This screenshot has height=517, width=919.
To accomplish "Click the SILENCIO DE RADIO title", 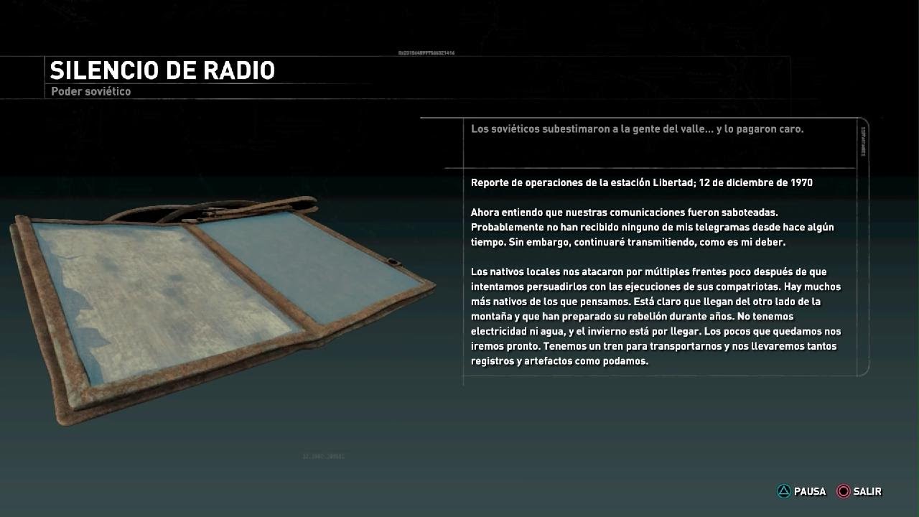I will tap(162, 70).
